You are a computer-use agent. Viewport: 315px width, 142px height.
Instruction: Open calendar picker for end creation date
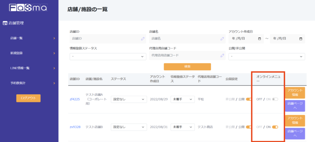(301, 39)
